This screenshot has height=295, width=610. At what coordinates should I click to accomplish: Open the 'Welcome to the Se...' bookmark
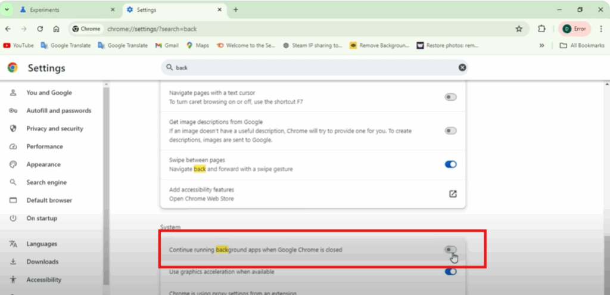click(x=246, y=45)
